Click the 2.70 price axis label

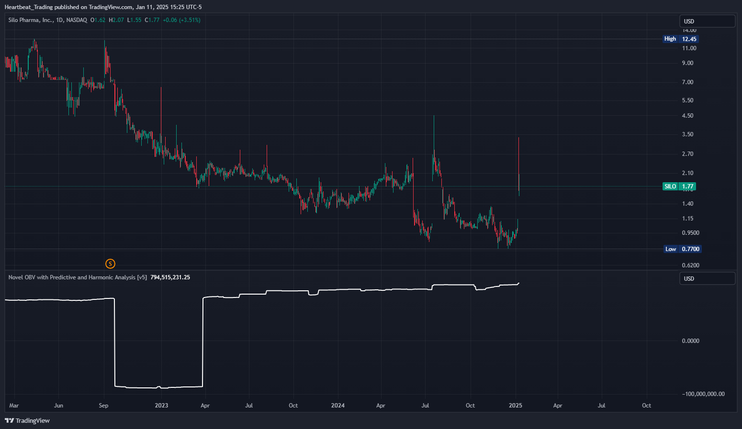[x=688, y=154]
